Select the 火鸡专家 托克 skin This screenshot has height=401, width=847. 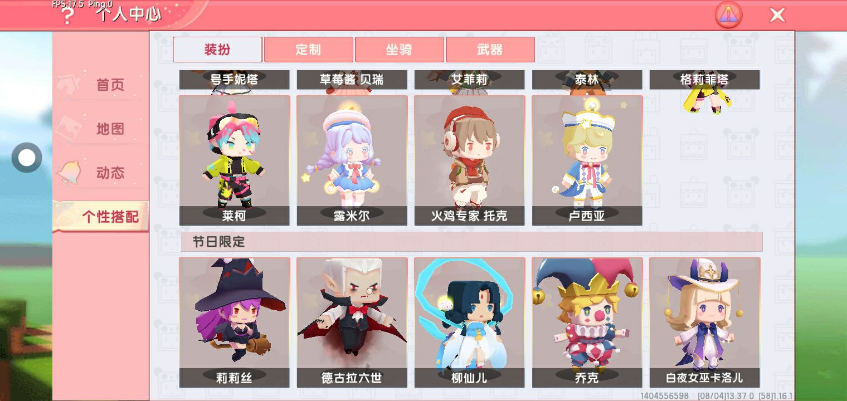pos(470,160)
